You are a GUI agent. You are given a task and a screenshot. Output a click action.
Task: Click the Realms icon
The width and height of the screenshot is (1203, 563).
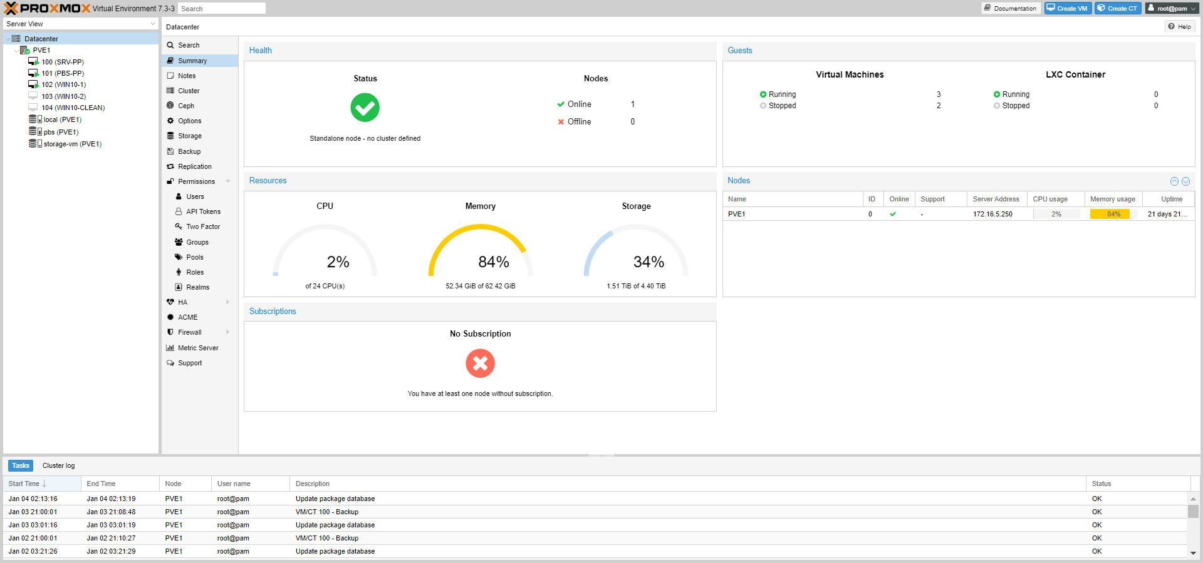coord(179,287)
